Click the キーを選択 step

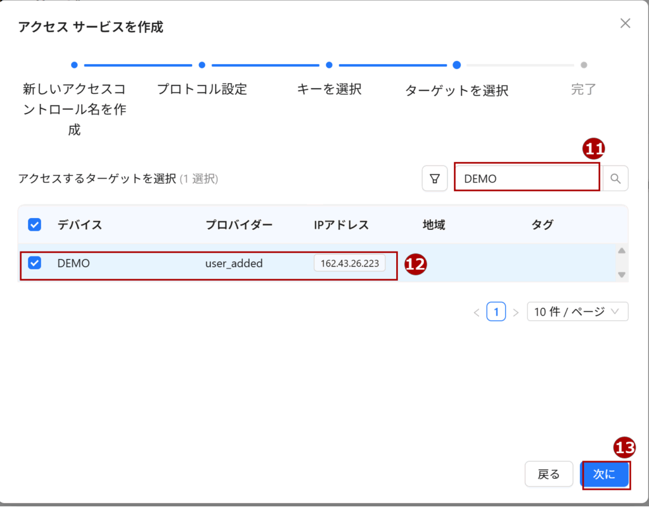click(x=329, y=89)
